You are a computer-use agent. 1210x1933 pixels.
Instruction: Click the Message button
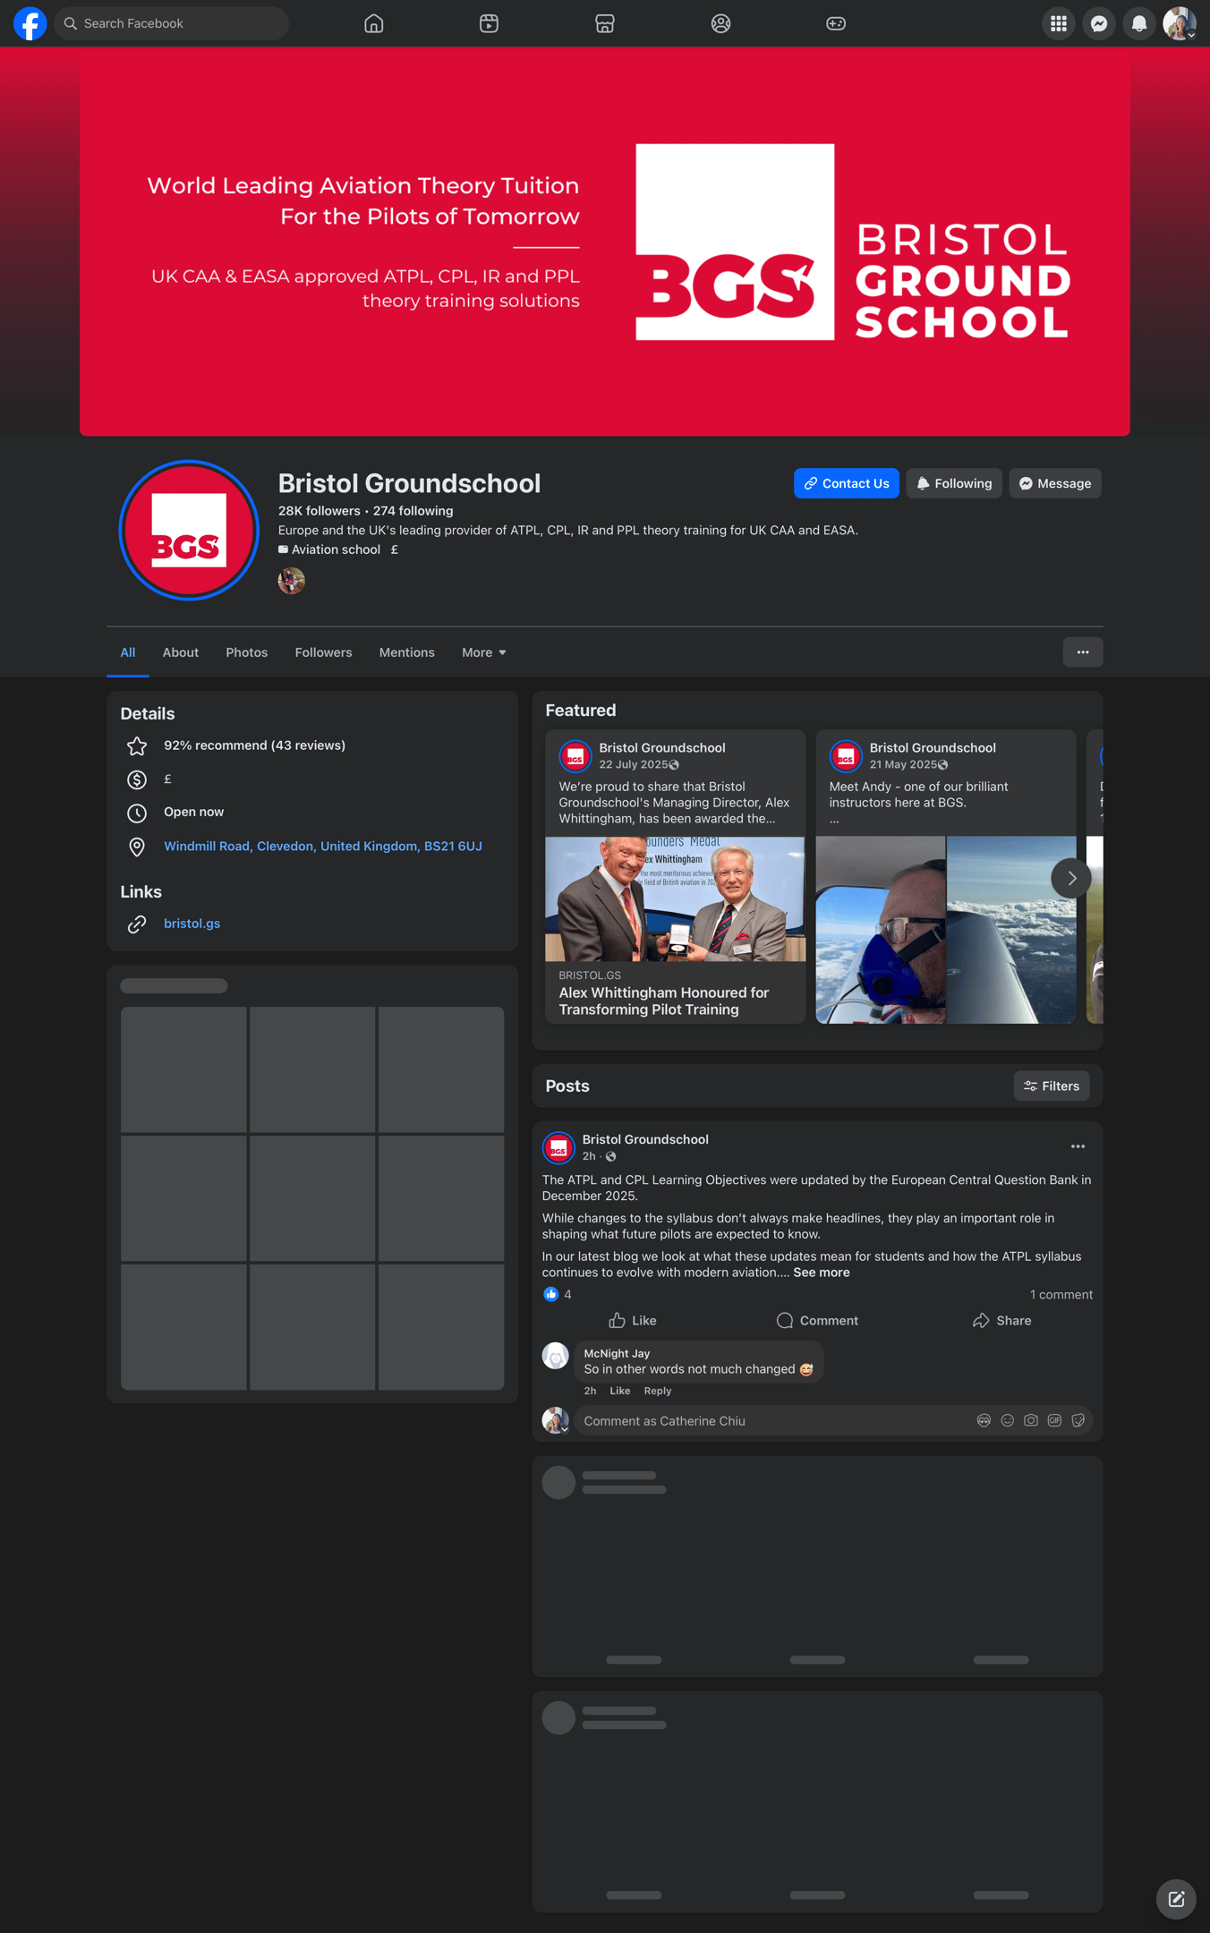tap(1055, 483)
